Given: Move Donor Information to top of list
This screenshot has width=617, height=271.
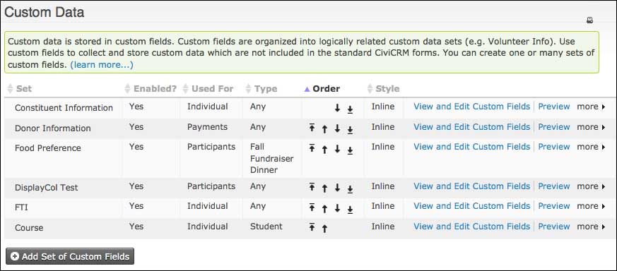Looking at the screenshot, I should click(312, 128).
